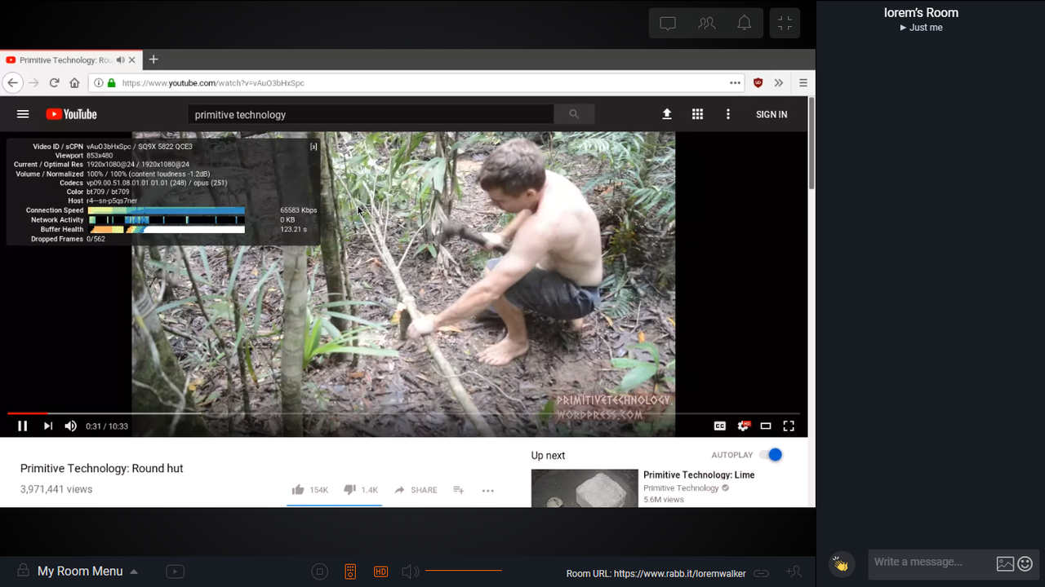Attach an image to chat

click(x=1005, y=563)
